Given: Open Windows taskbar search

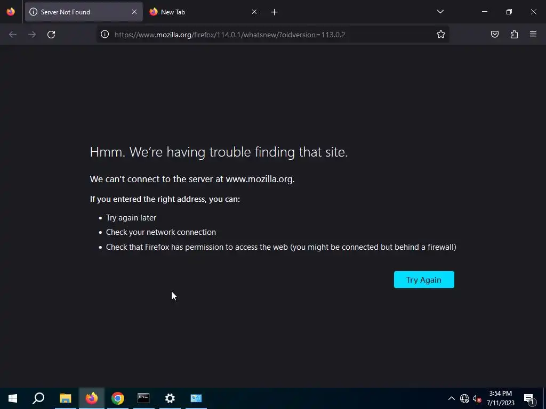Looking at the screenshot, I should (38, 398).
